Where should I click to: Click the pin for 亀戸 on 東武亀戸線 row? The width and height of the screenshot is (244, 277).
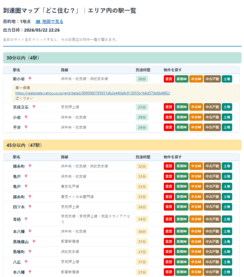pyautogui.click(x=26, y=186)
